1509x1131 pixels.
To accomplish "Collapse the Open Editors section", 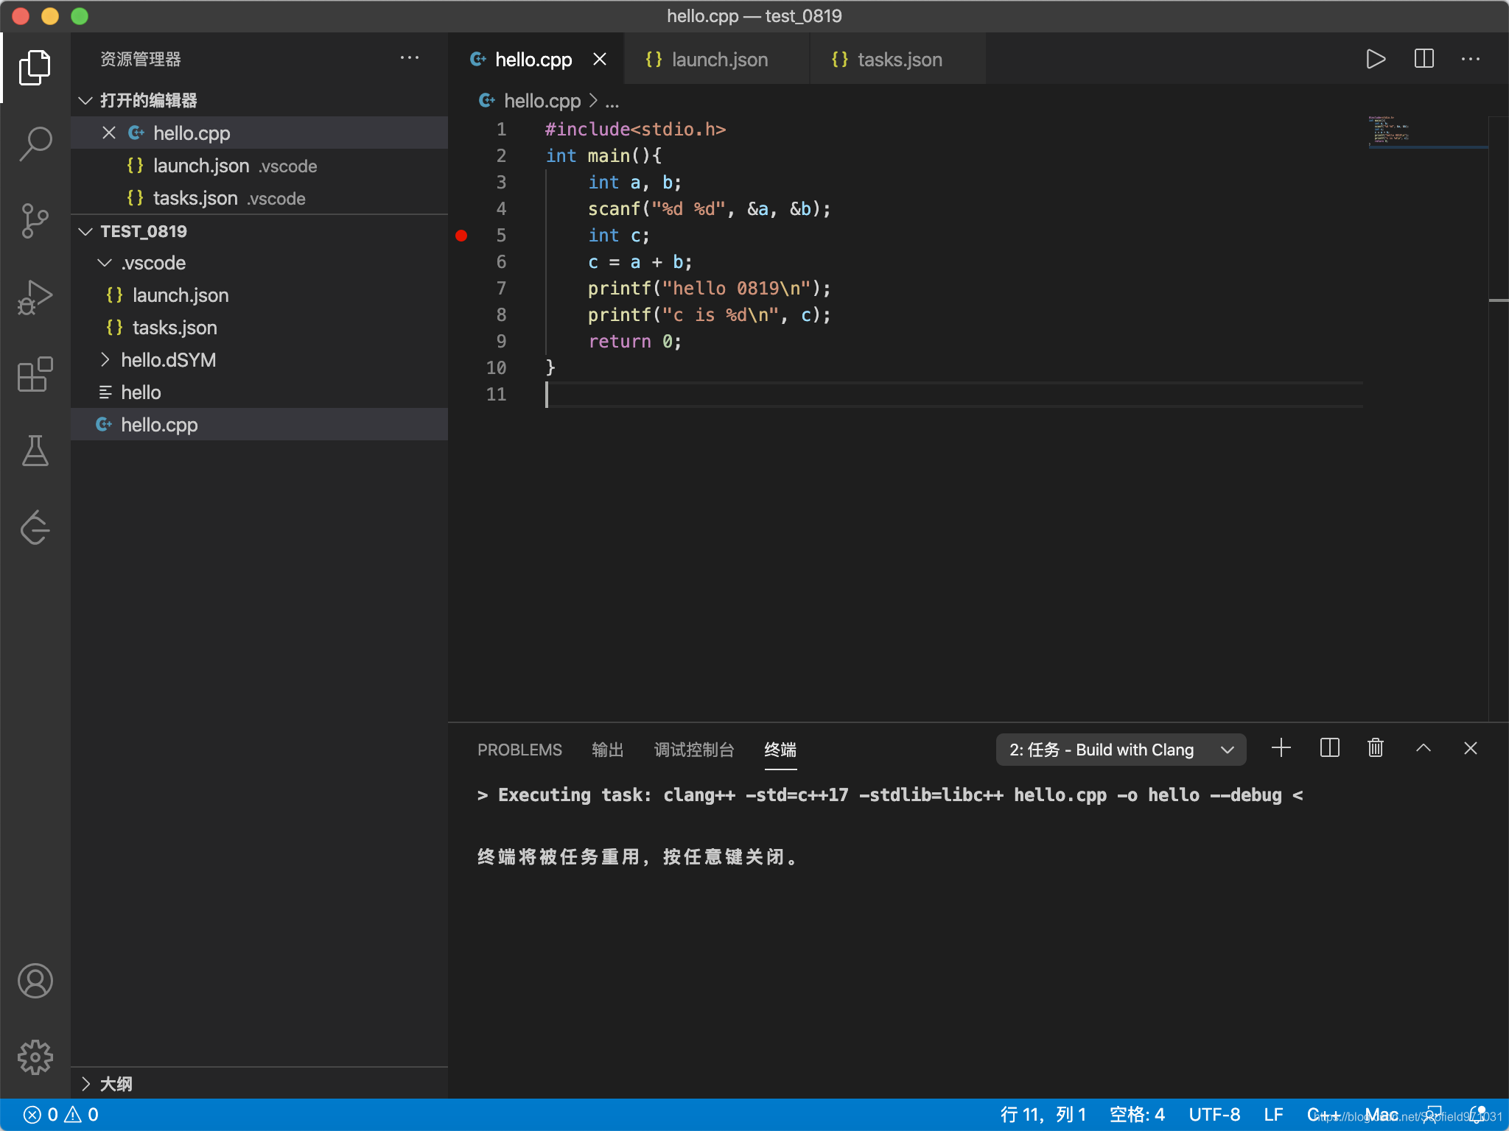I will click(x=85, y=100).
